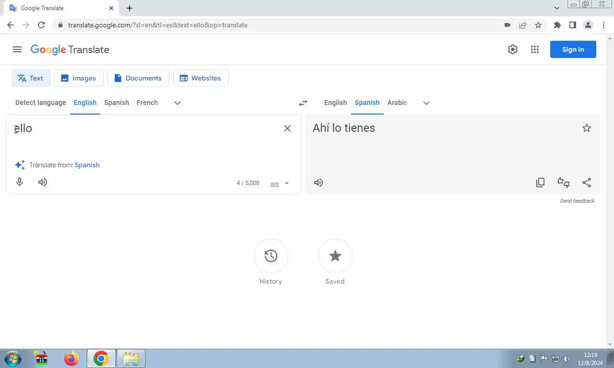The height and width of the screenshot is (368, 614).
Task: Click the source text field containing ello
Action: click(144, 128)
